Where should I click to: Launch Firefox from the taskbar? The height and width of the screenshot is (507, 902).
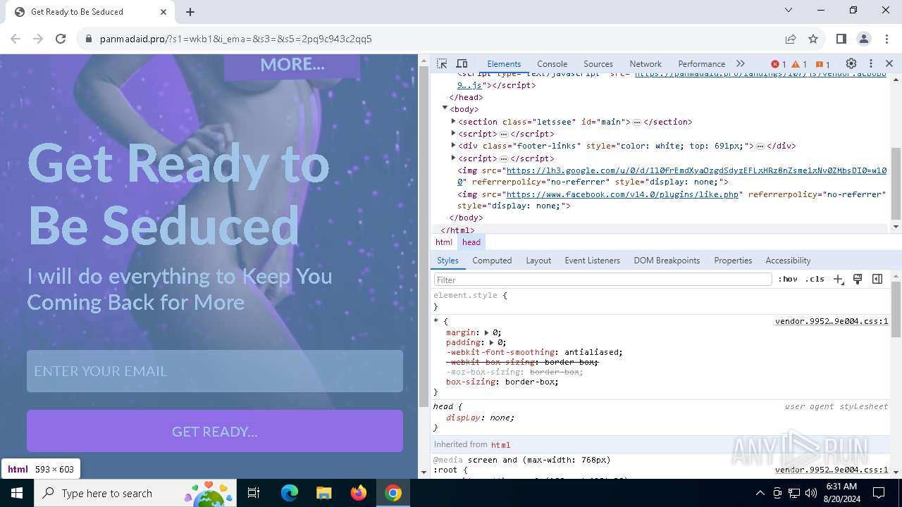click(x=359, y=493)
